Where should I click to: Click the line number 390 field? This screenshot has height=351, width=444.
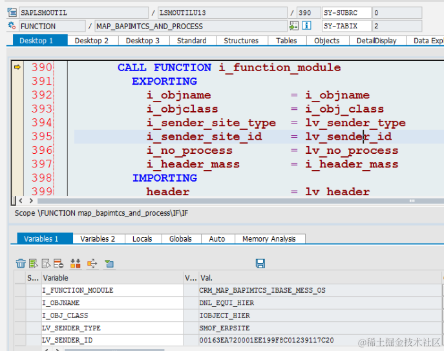tap(309, 13)
